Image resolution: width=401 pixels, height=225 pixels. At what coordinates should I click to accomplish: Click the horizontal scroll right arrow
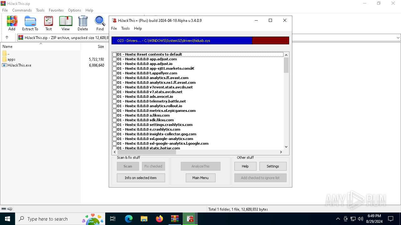point(281,152)
